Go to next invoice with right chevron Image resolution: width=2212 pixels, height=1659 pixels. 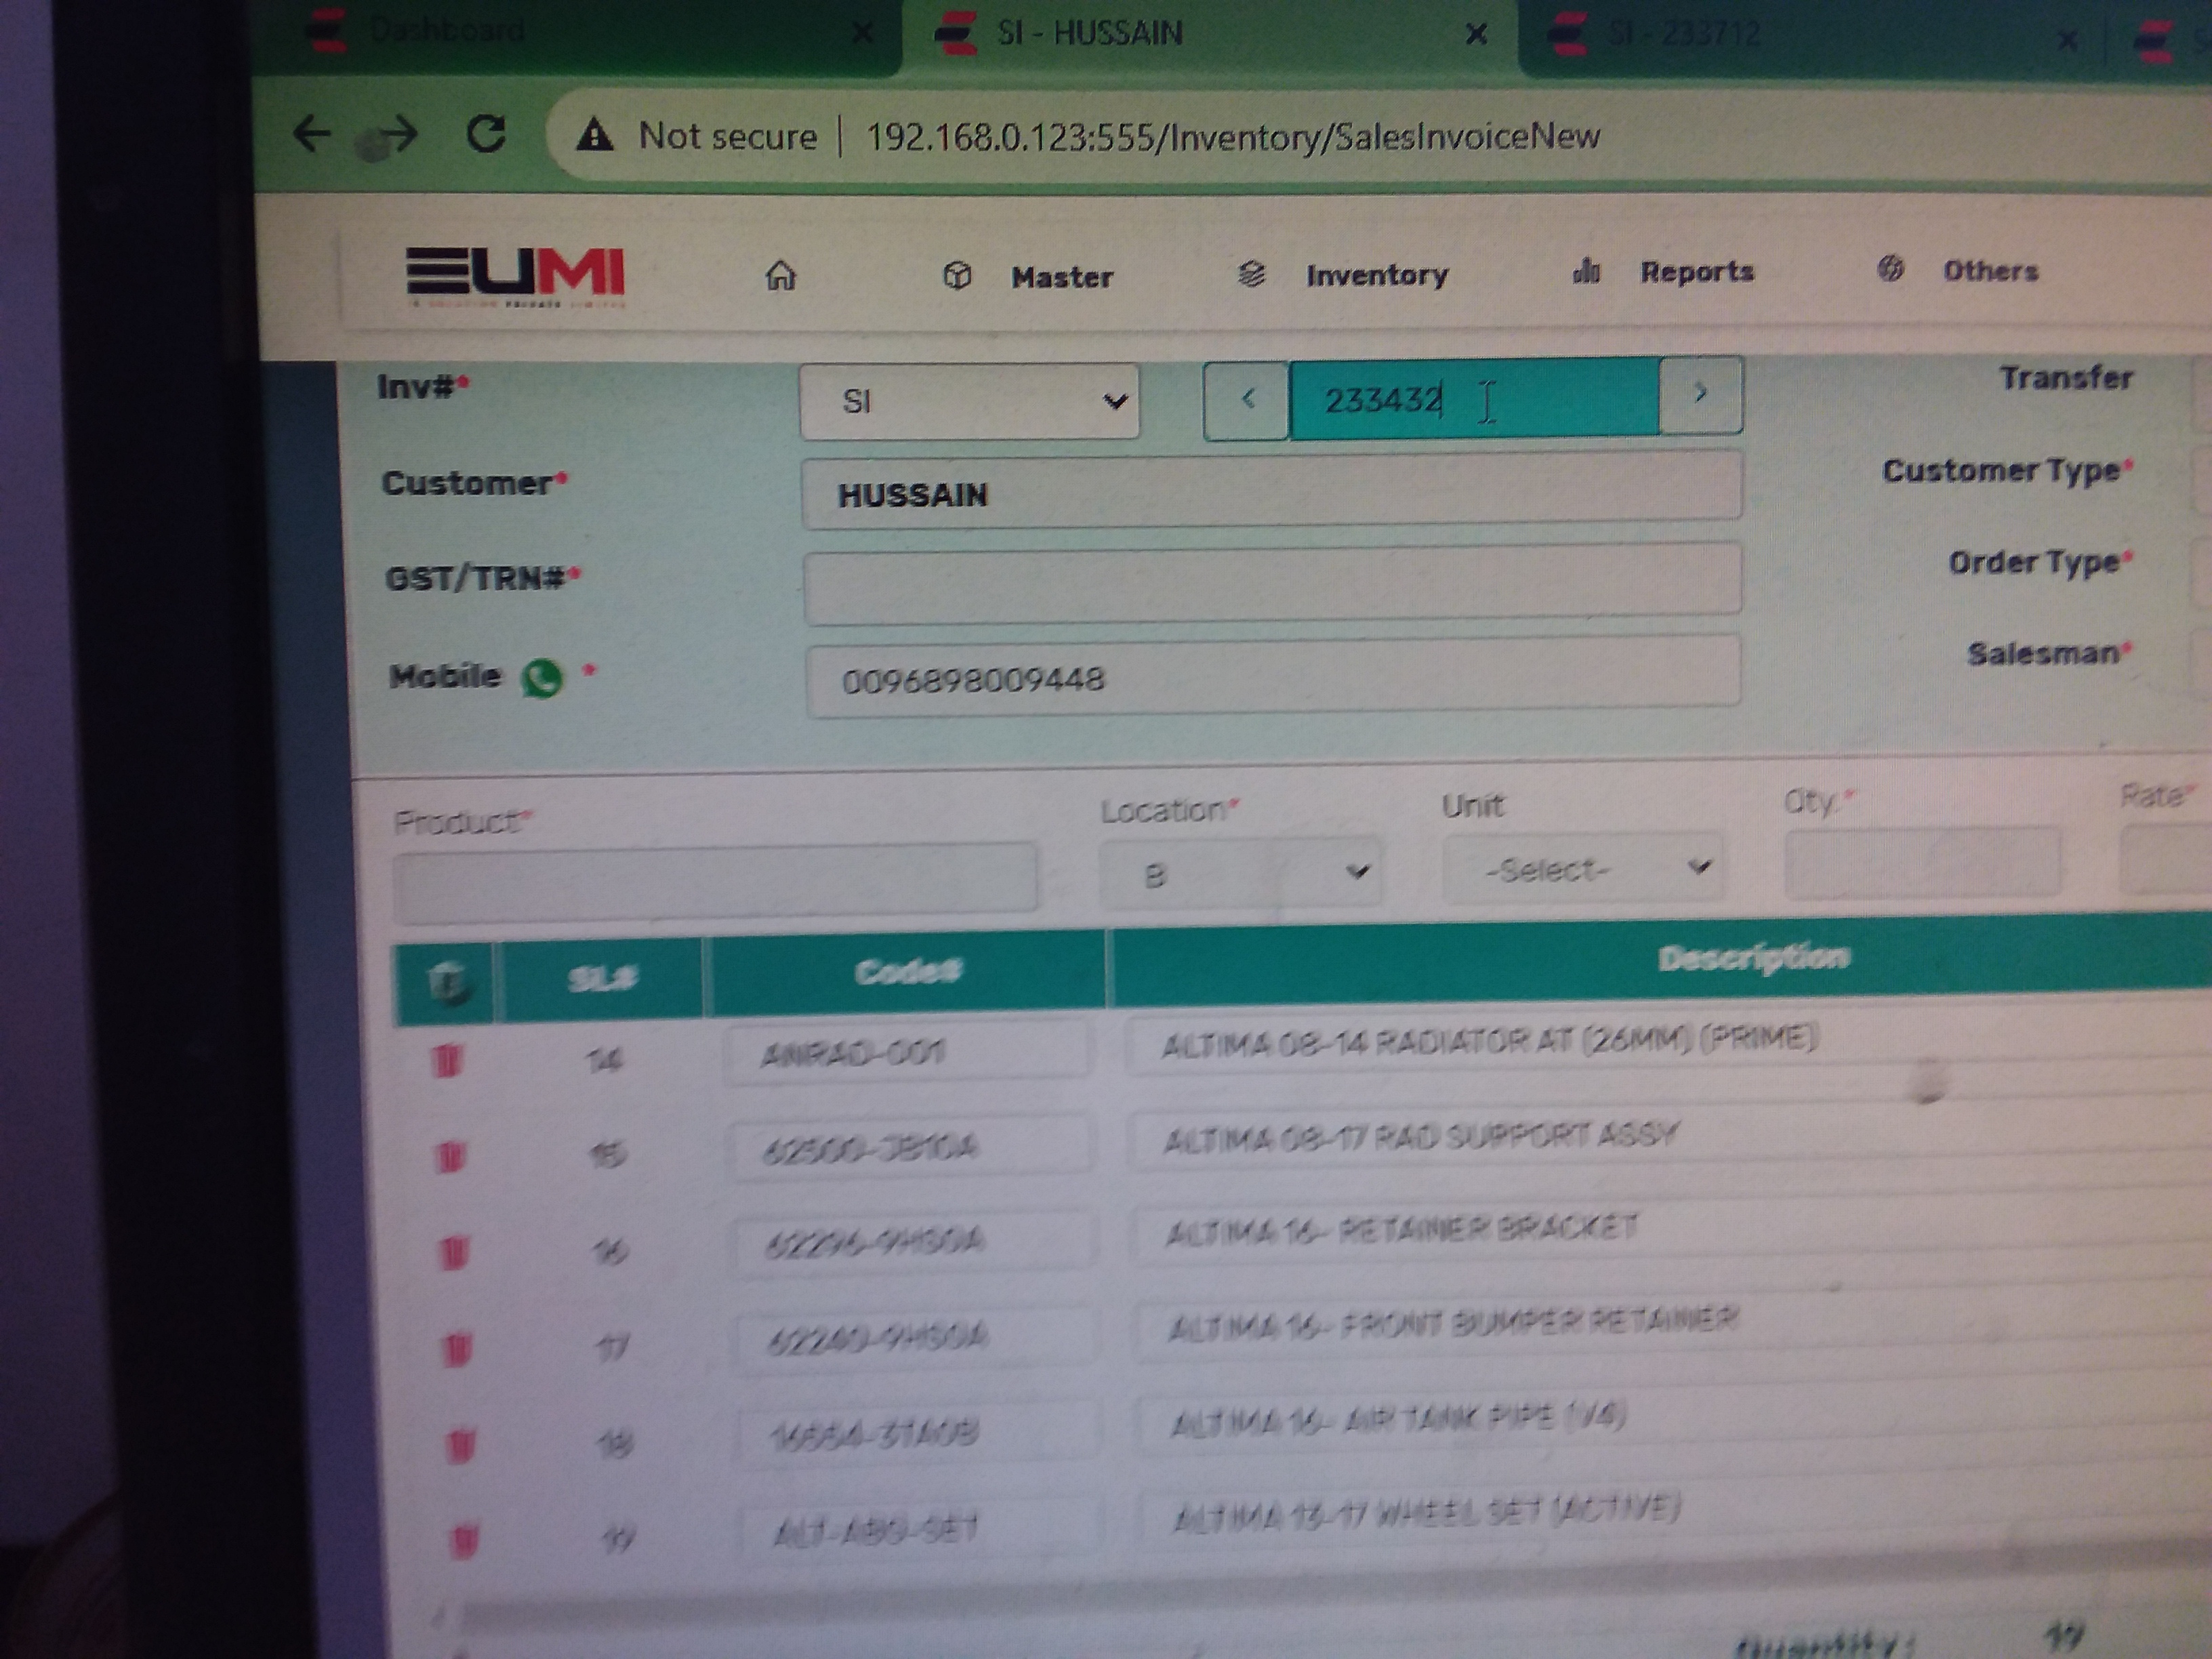(x=1701, y=395)
